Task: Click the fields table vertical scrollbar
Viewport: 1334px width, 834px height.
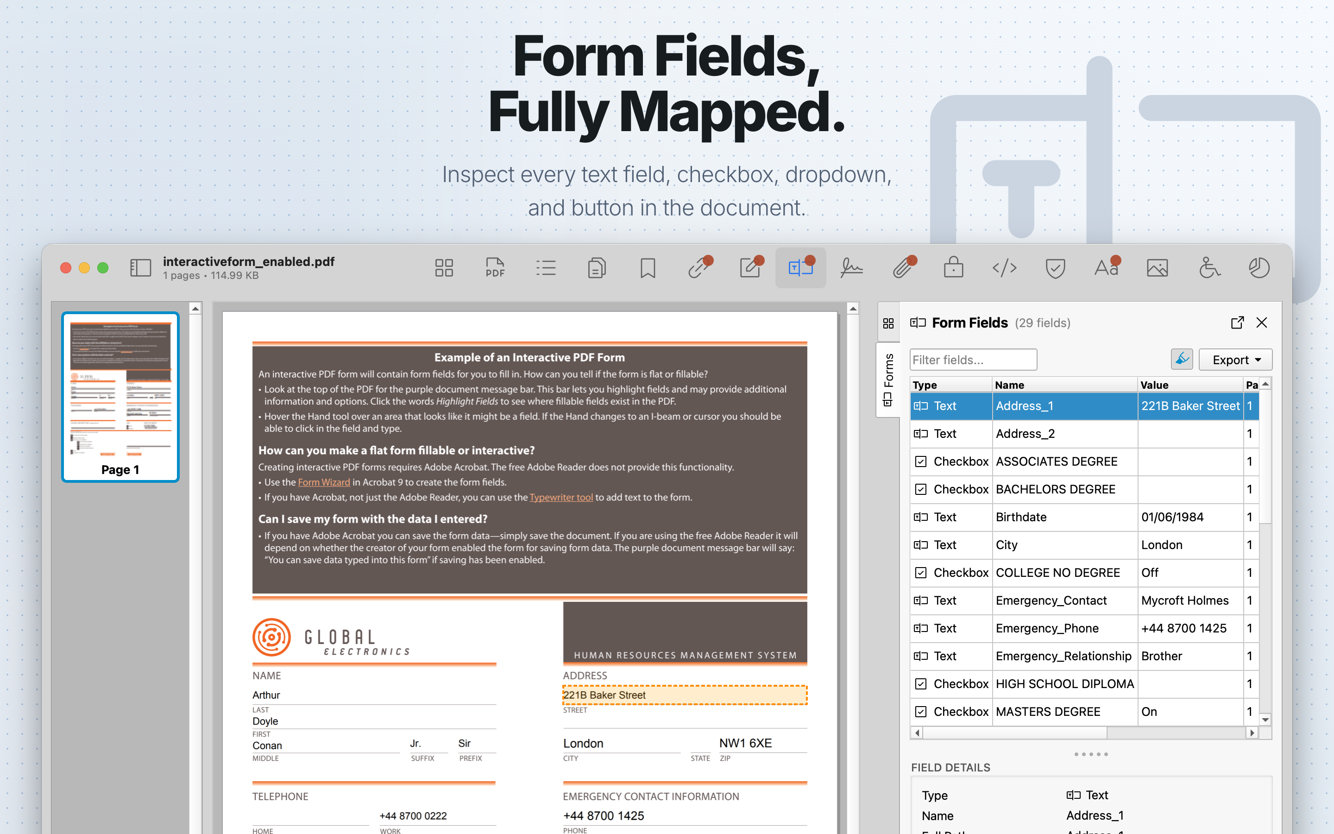Action: coord(1265,458)
